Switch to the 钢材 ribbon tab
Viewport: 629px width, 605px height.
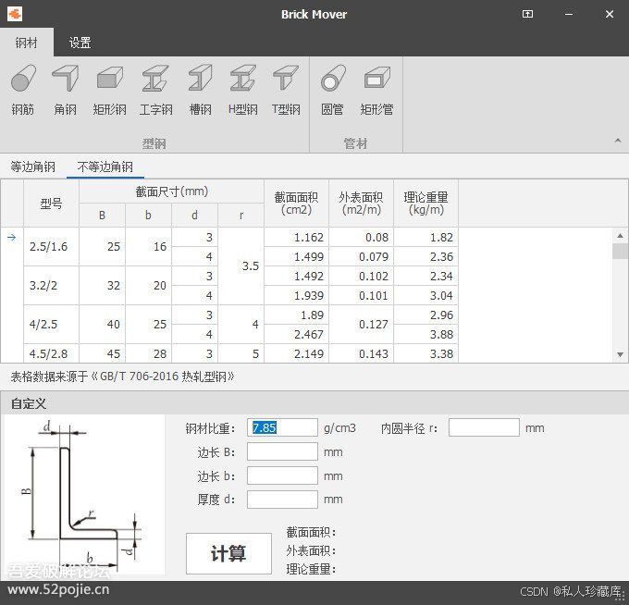27,43
